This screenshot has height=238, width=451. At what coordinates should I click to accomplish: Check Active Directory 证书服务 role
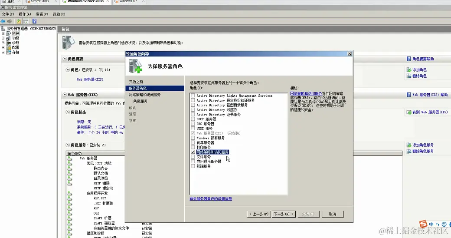(193, 114)
